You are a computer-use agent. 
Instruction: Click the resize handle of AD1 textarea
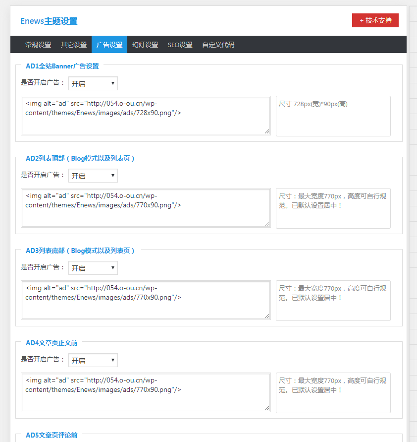(x=267, y=131)
